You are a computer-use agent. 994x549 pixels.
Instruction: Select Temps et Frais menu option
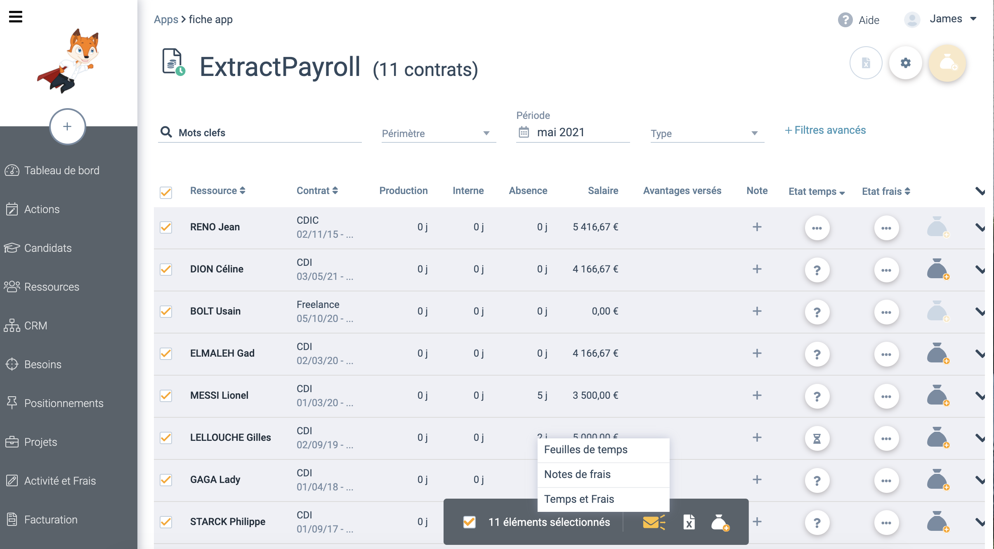click(603, 499)
